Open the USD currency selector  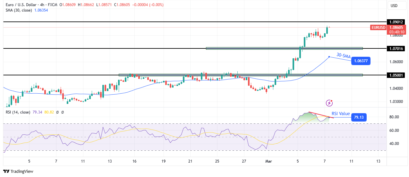click(x=393, y=5)
